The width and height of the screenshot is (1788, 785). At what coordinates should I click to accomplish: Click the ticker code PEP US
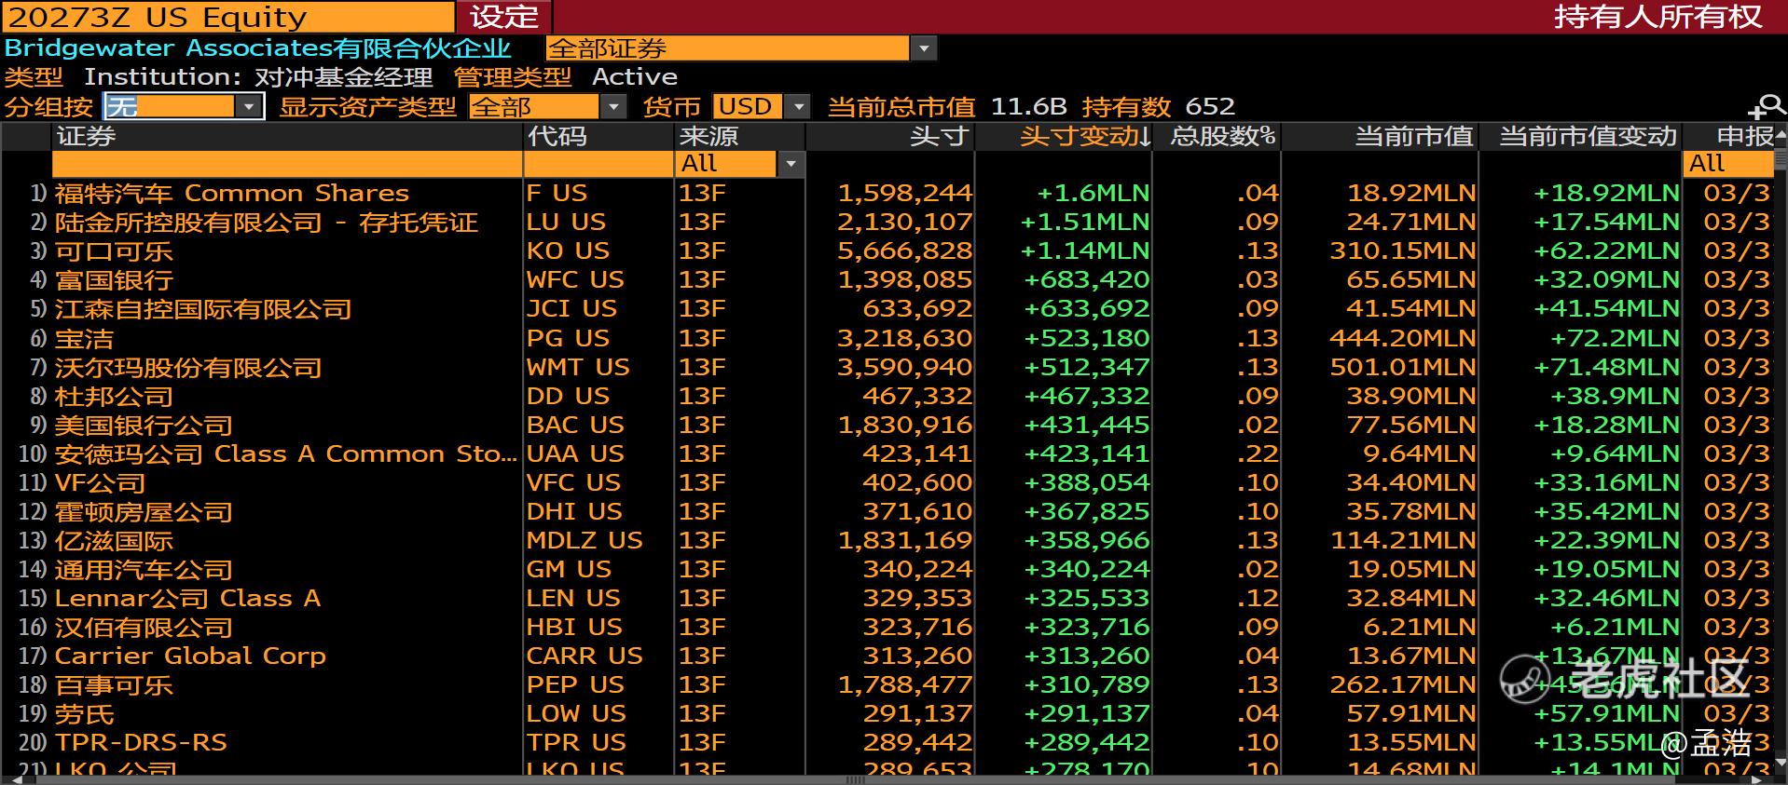coord(575,684)
